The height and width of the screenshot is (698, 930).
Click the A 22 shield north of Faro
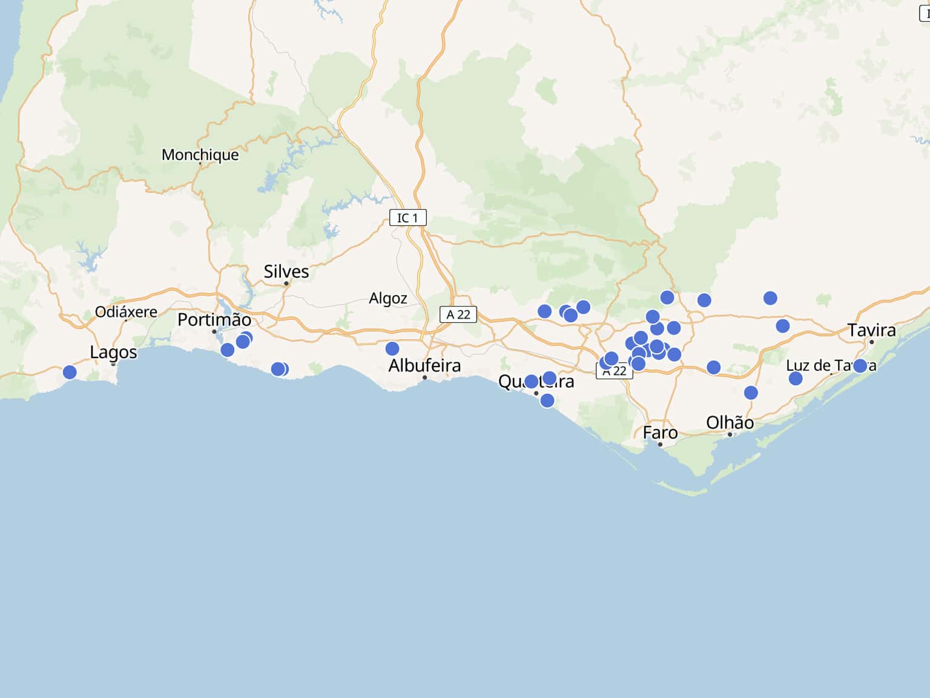[x=616, y=371]
